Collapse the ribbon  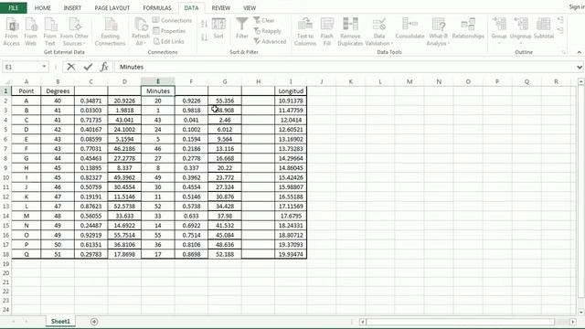[579, 53]
